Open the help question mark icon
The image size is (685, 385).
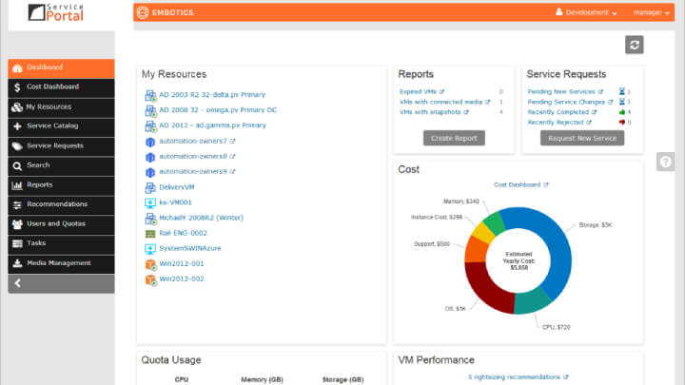click(x=665, y=162)
